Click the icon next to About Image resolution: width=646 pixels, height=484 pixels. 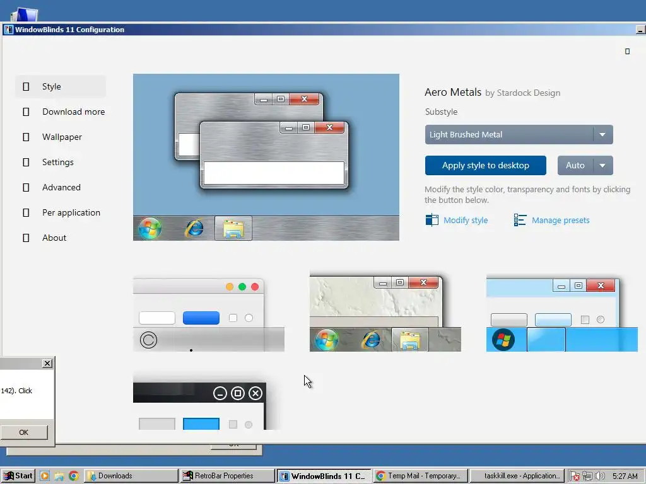point(26,238)
